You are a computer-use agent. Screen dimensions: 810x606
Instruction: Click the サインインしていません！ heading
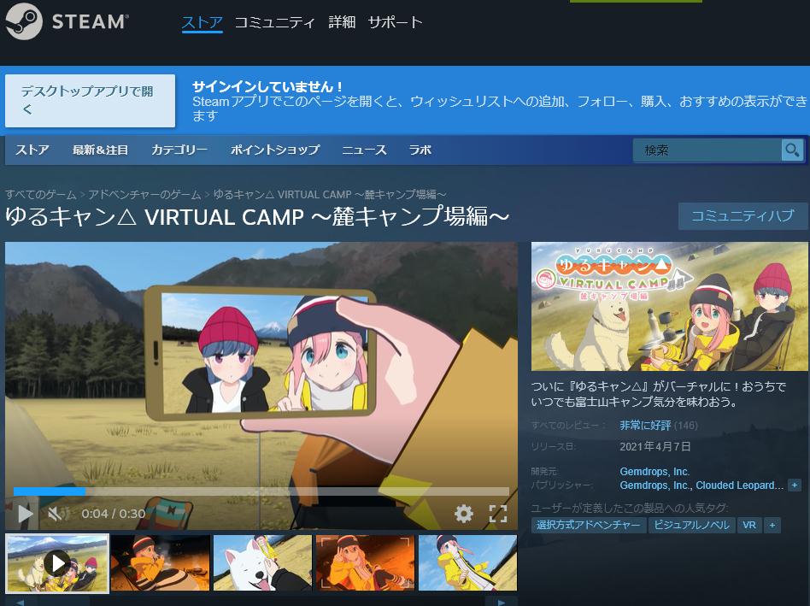coord(267,86)
